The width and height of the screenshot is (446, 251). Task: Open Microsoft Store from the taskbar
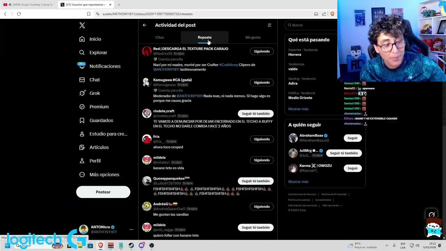(90, 245)
